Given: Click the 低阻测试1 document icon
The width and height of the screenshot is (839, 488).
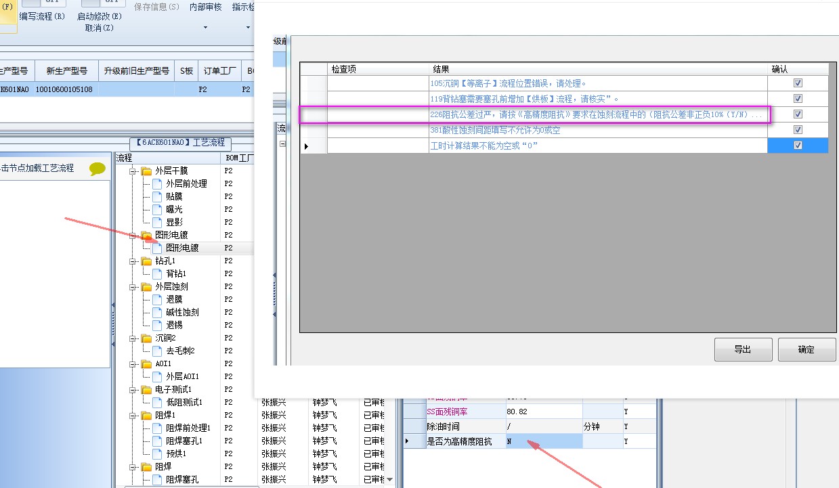Looking at the screenshot, I should [x=158, y=403].
